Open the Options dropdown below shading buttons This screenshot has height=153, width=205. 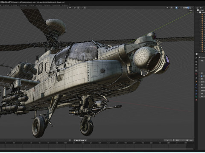pos(191,10)
